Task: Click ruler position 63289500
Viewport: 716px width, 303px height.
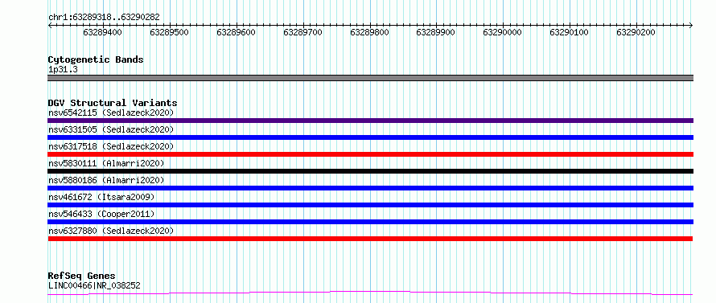Action: pyautogui.click(x=169, y=32)
